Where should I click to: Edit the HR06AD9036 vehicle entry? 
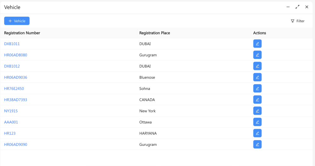257,77
